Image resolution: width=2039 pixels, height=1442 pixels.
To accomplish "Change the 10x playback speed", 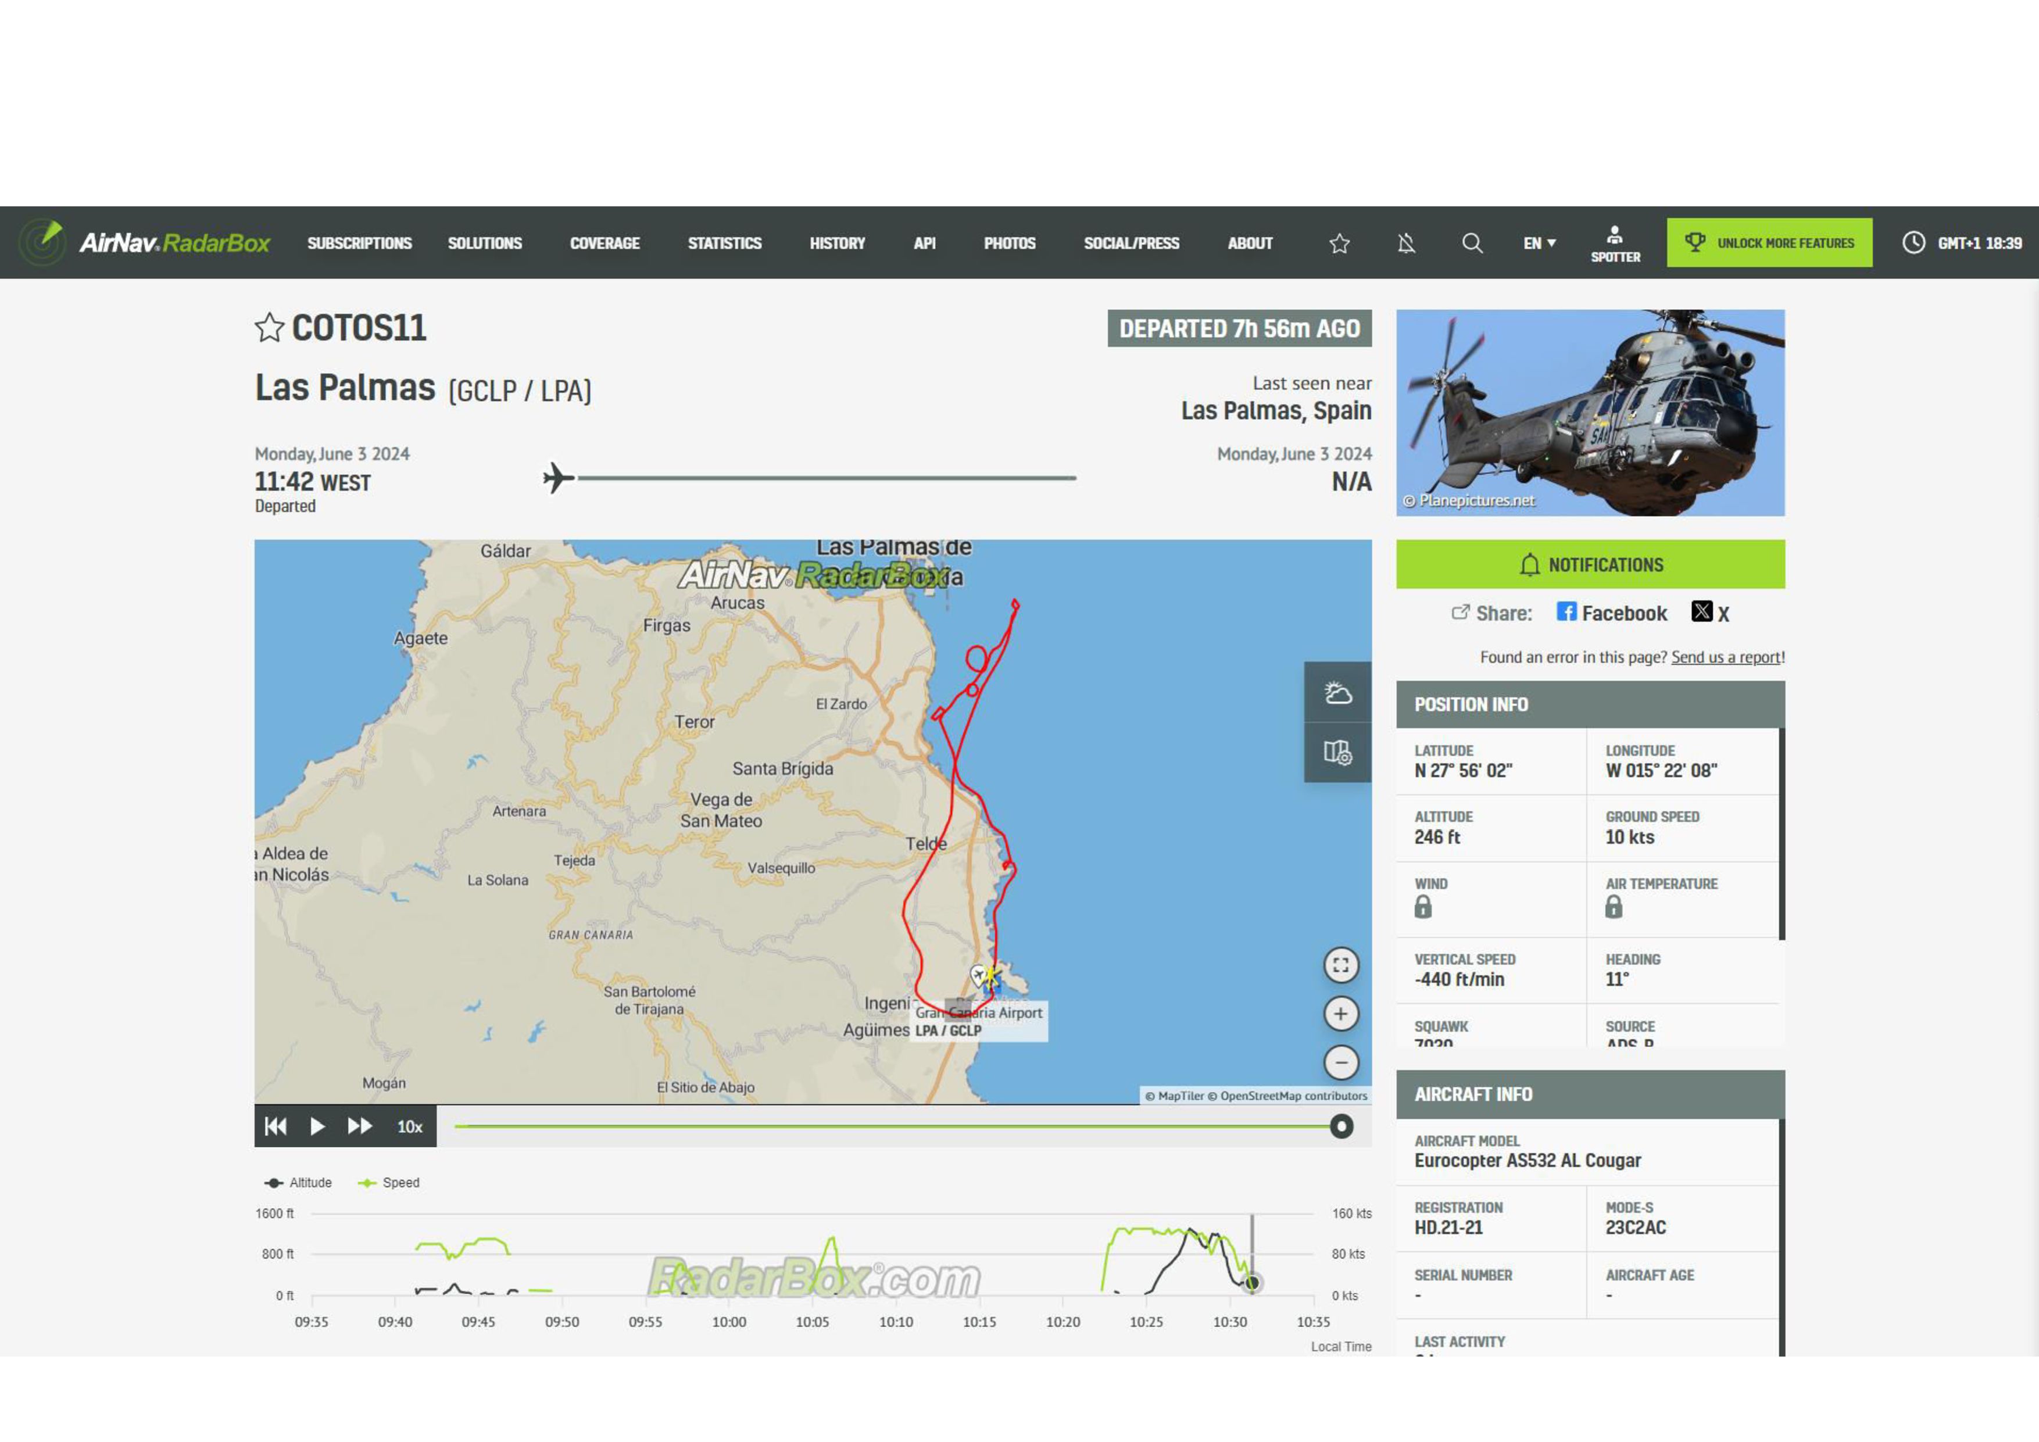I will 409,1127.
